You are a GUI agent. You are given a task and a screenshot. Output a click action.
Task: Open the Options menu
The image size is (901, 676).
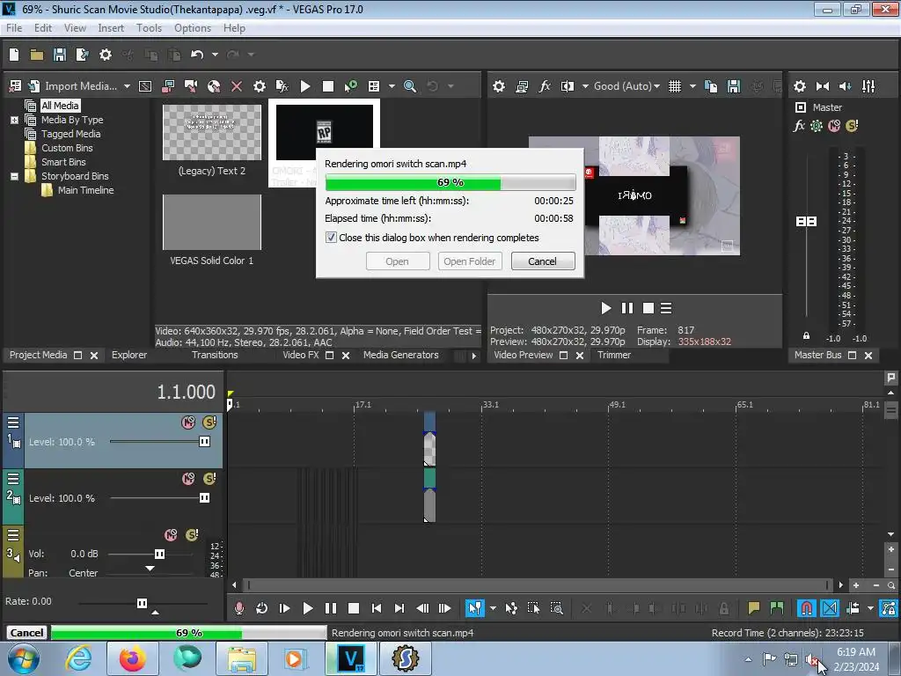coord(193,28)
